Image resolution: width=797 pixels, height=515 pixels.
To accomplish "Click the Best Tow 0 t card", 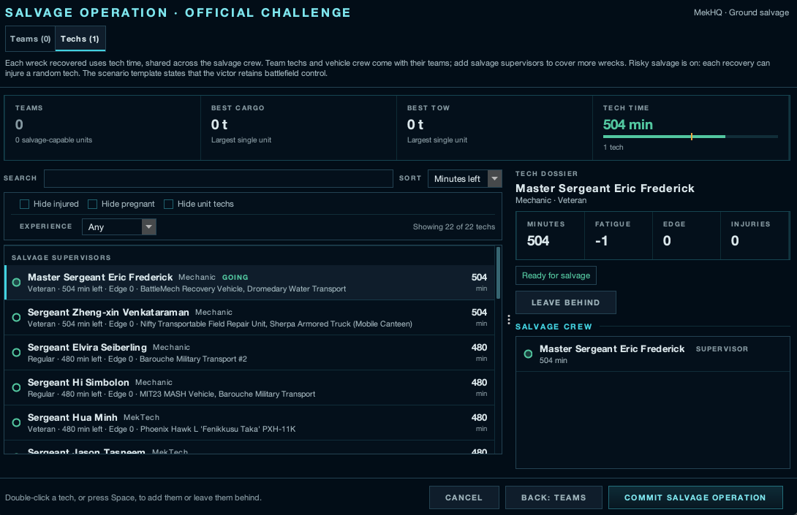I will (x=494, y=128).
